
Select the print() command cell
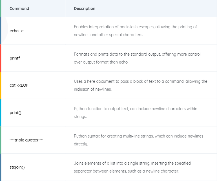point(15,113)
